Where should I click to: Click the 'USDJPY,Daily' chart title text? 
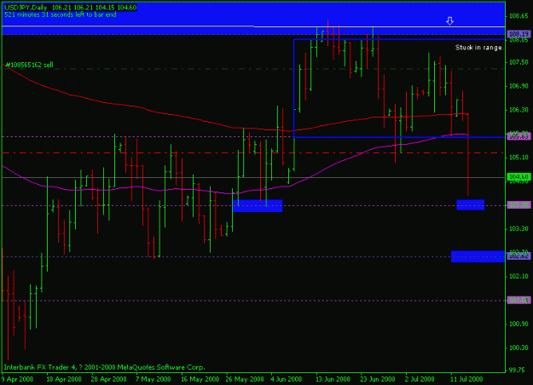pyautogui.click(x=26, y=8)
